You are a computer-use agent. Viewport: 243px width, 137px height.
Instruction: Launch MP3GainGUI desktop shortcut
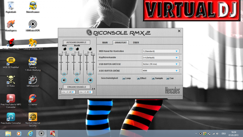[x=33, y=81]
